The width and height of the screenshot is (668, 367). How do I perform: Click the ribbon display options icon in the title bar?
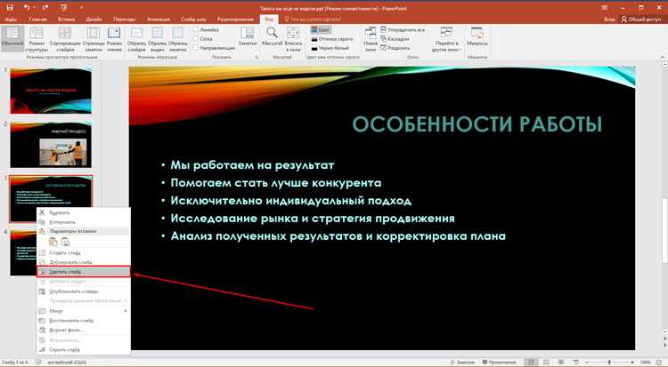pos(604,8)
